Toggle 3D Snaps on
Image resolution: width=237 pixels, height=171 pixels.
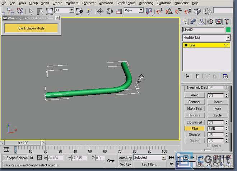159,11
